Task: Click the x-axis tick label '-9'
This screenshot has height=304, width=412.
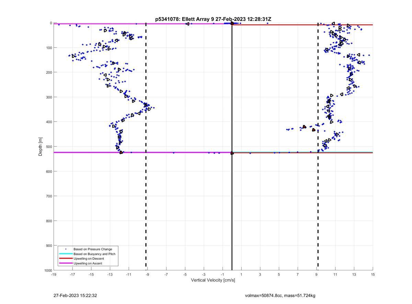Action: click(148, 274)
